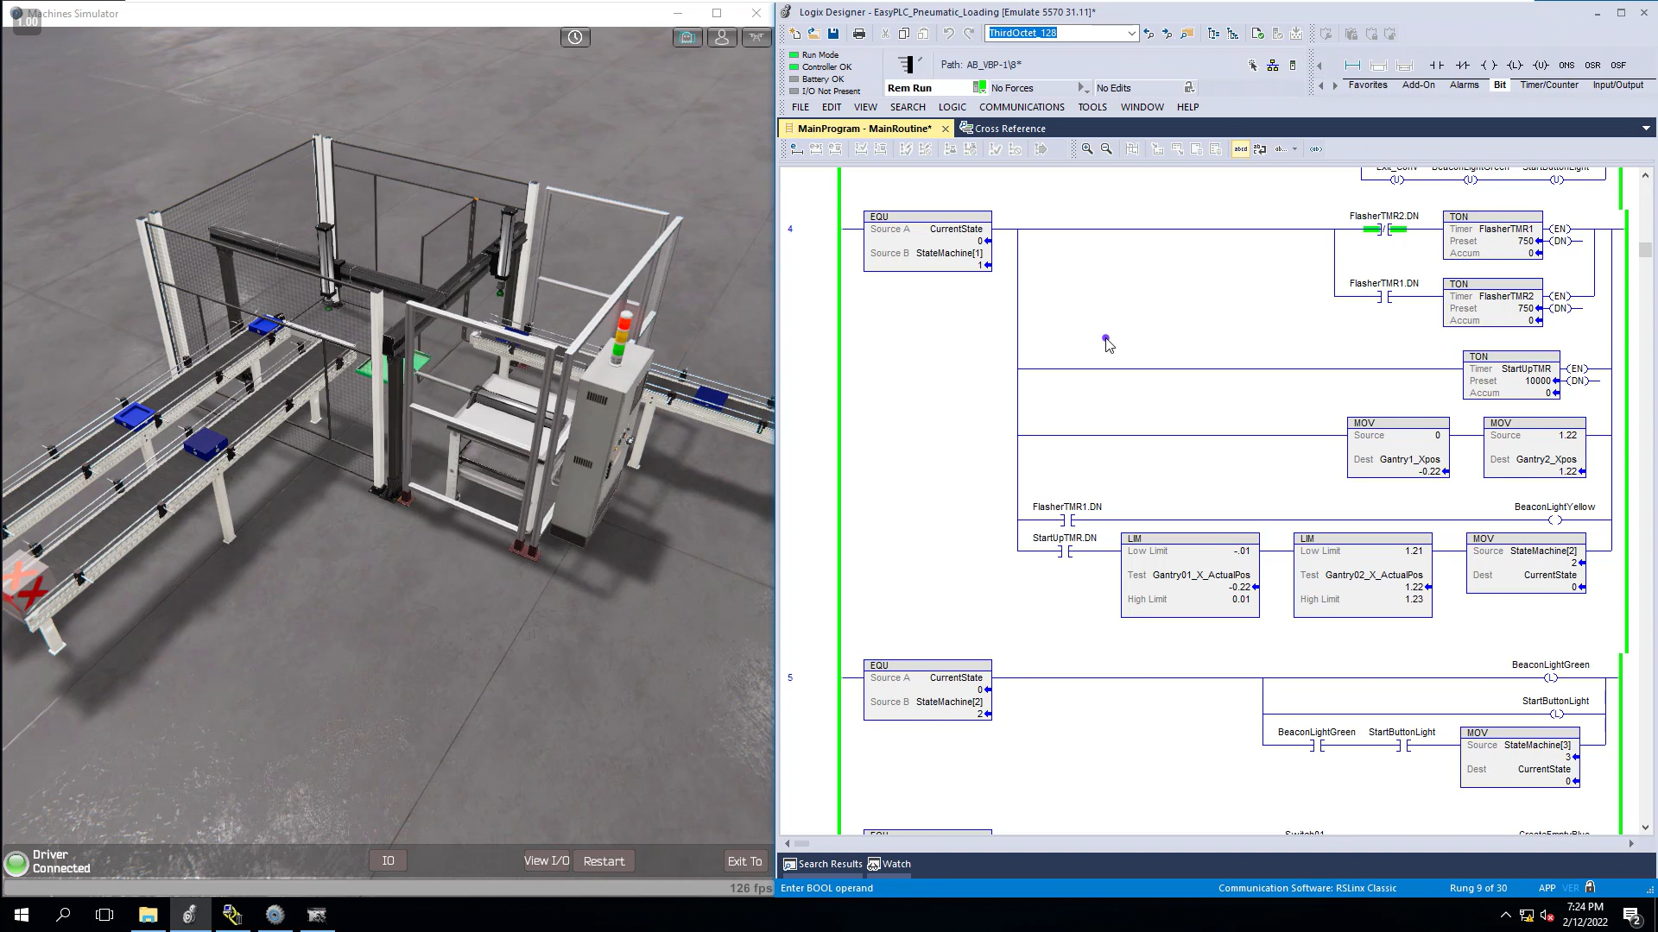Screen dimensions: 1658x932
Task: Expand the ab... display options dropdown arrow
Action: pyautogui.click(x=1294, y=149)
